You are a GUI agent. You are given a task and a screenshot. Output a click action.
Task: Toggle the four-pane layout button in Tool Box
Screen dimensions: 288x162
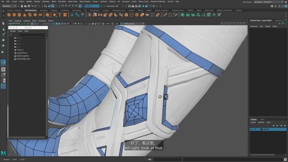coord(3,75)
